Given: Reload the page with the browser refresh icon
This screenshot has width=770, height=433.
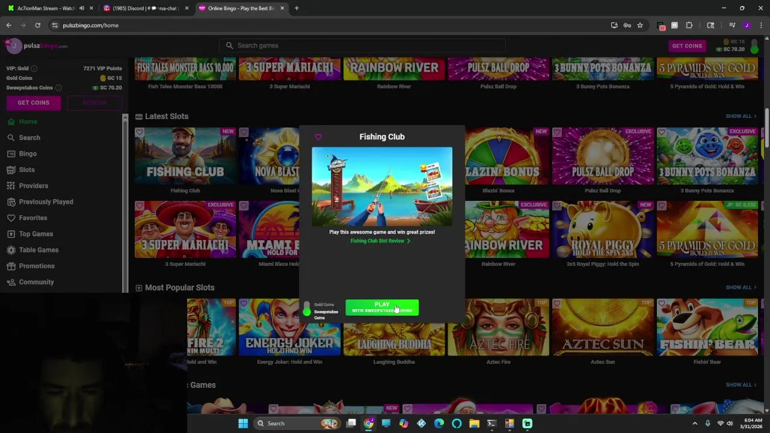Looking at the screenshot, I should pos(37,25).
